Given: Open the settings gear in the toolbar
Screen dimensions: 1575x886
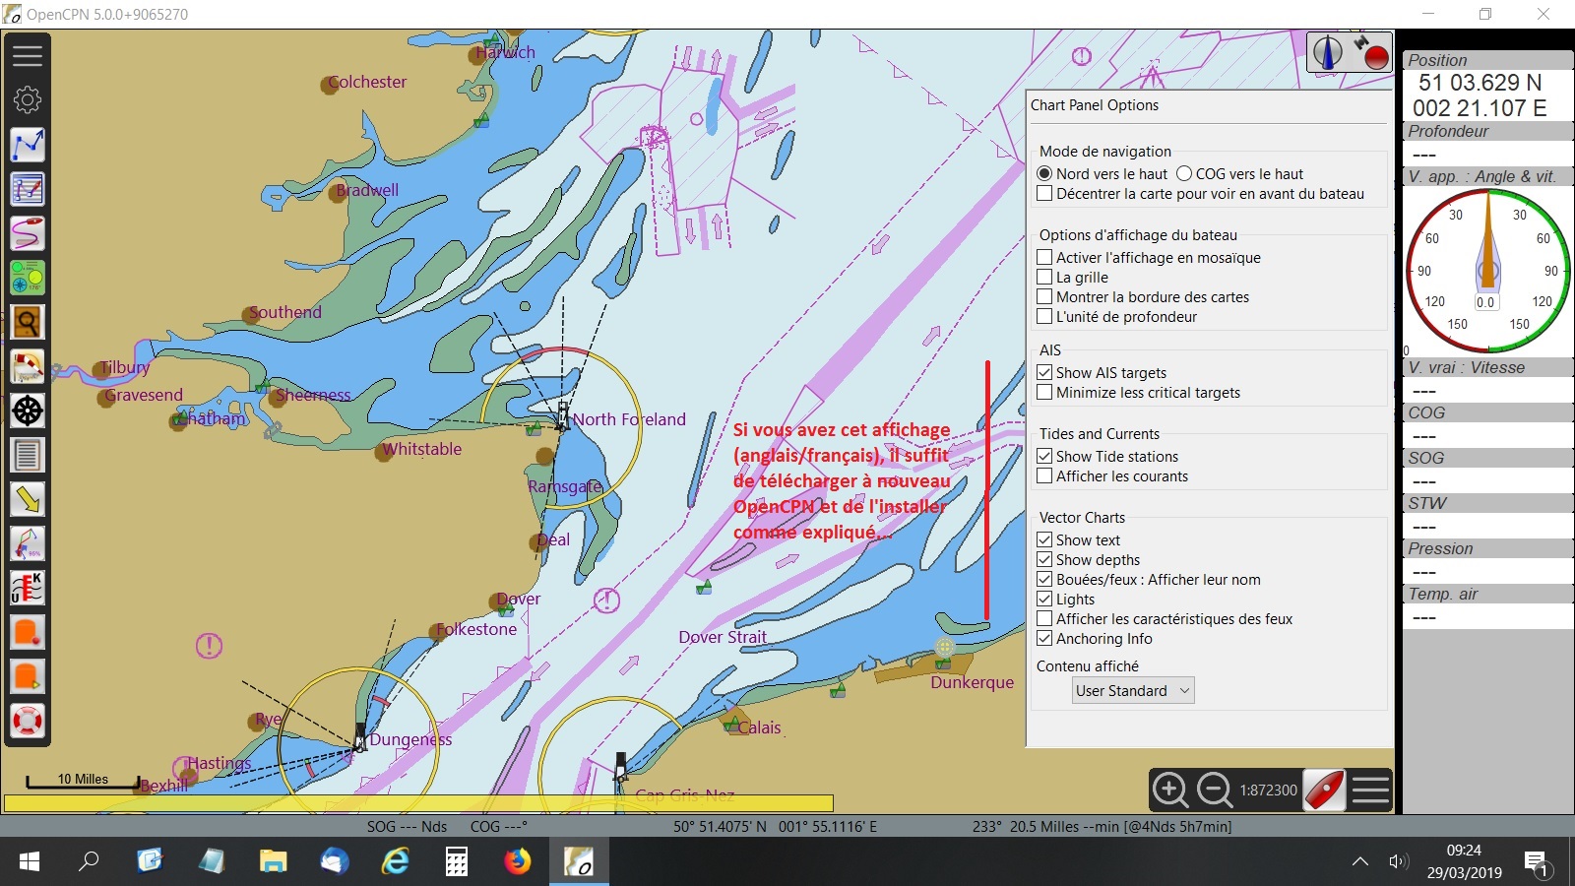Looking at the screenshot, I should tap(28, 99).
